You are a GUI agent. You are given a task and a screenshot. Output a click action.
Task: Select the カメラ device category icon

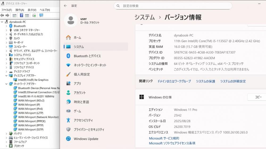click(x=11, y=38)
